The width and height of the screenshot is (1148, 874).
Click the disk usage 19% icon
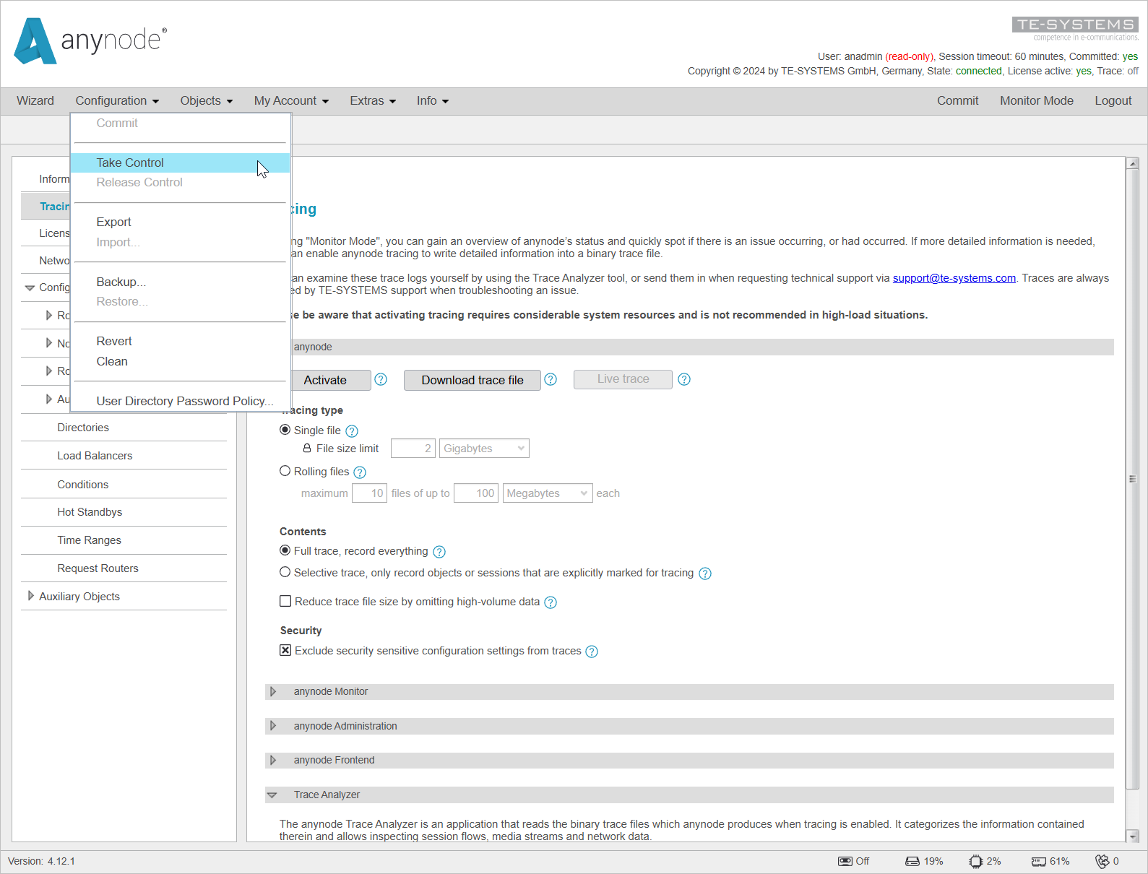(x=912, y=861)
